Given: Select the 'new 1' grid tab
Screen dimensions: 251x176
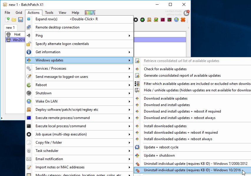Looking at the screenshot, I should pyautogui.click(x=10, y=28).
